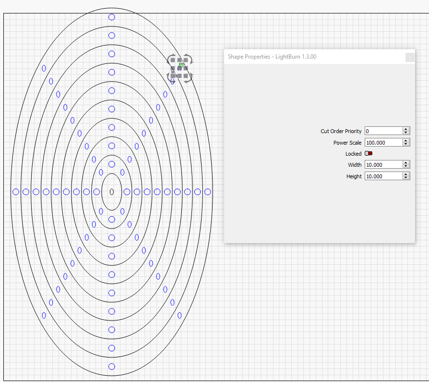Click the Shape Properties title bar text

272,57
